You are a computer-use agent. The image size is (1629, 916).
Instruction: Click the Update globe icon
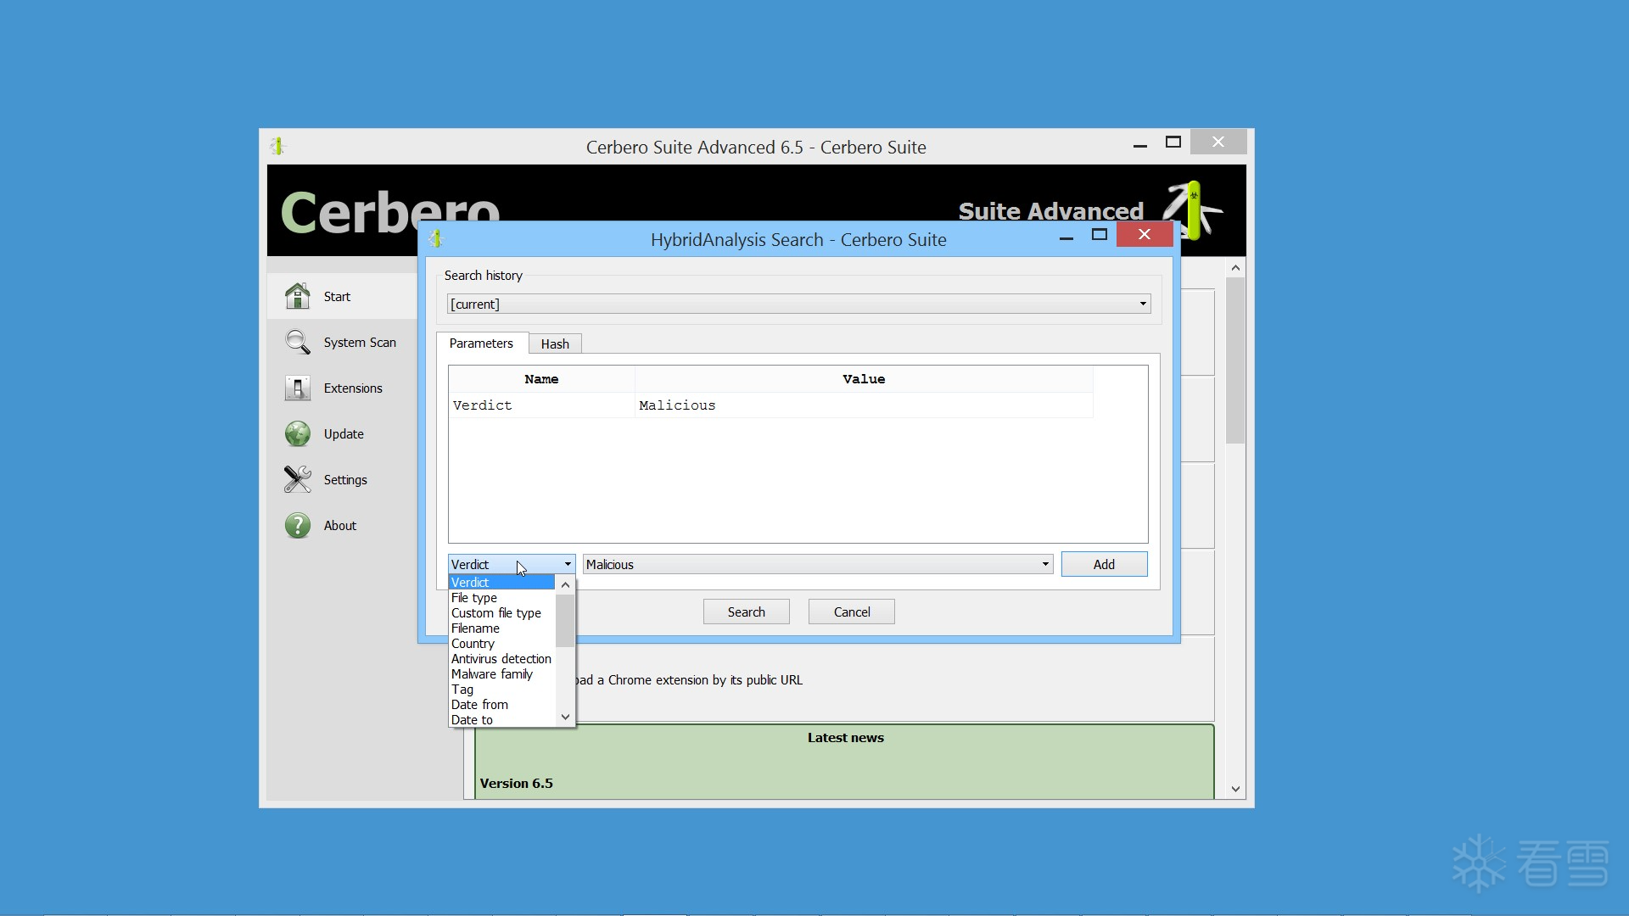297,433
